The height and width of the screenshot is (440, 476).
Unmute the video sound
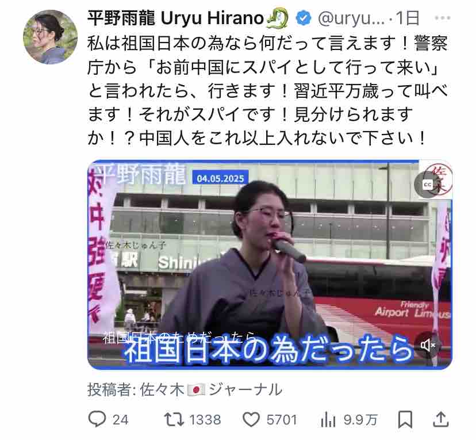click(428, 345)
